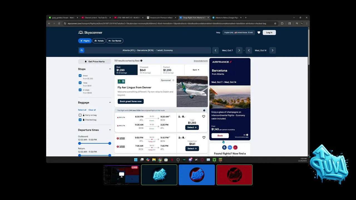Click the sponsored ad info icon

[173, 80]
